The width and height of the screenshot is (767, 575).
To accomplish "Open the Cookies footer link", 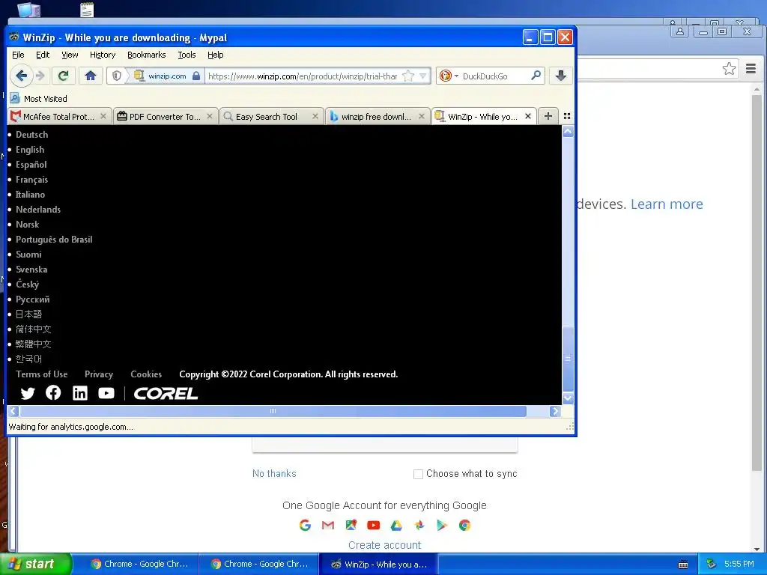I will coord(146,374).
